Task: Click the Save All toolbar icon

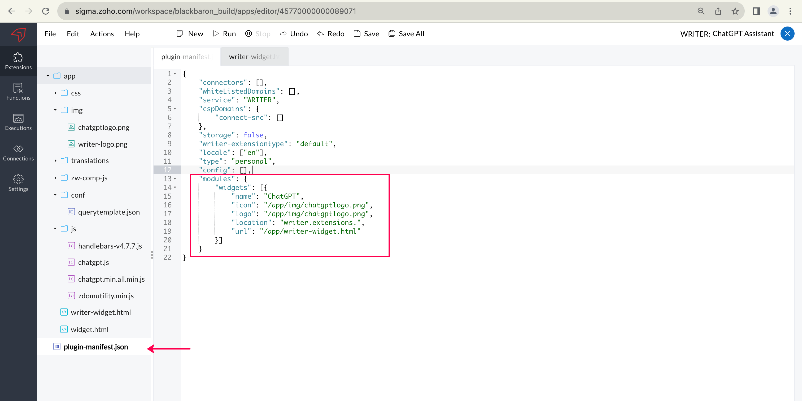Action: click(x=392, y=34)
